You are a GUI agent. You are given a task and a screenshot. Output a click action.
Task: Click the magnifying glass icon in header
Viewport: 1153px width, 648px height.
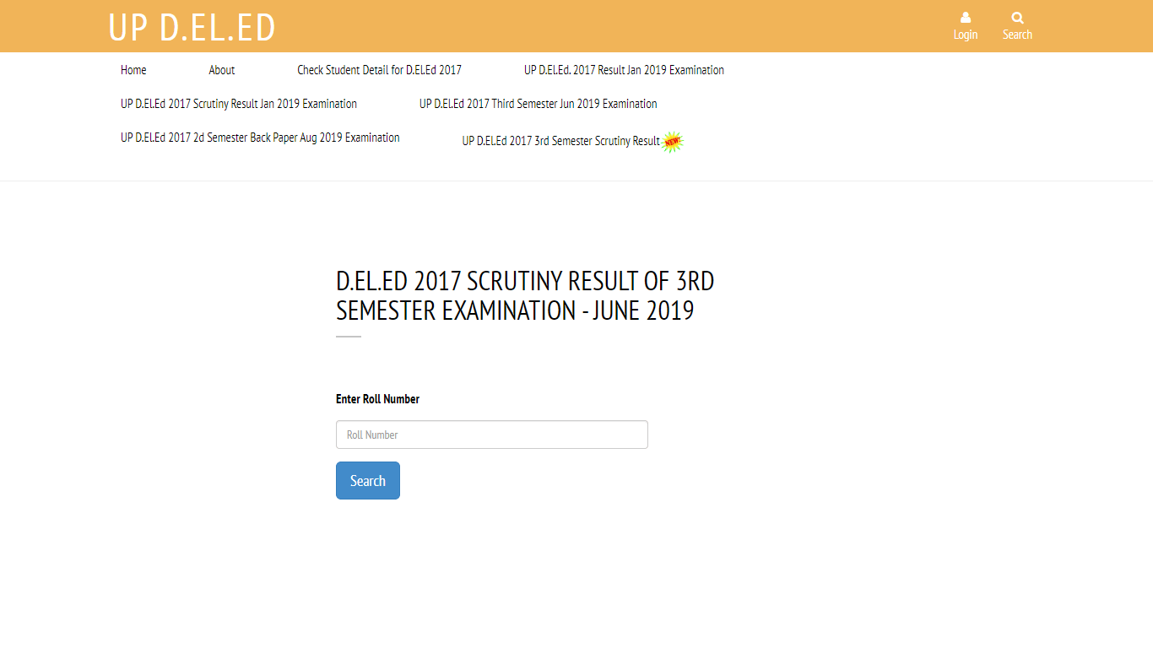(x=1017, y=18)
